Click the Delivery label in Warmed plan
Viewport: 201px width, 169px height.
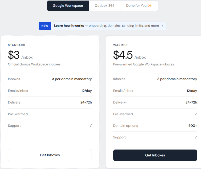(x=119, y=102)
